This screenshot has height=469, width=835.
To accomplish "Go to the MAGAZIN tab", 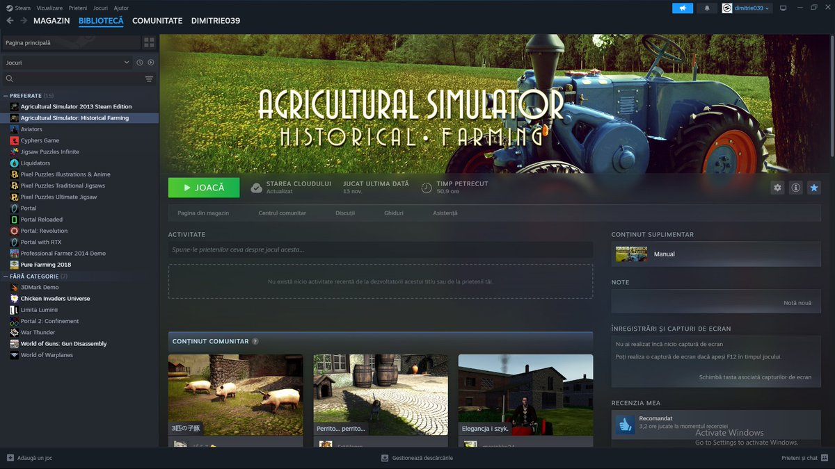I will point(51,21).
